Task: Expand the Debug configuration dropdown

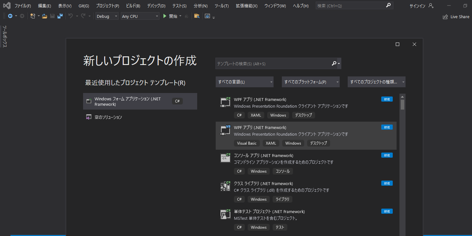Action: tap(107, 16)
